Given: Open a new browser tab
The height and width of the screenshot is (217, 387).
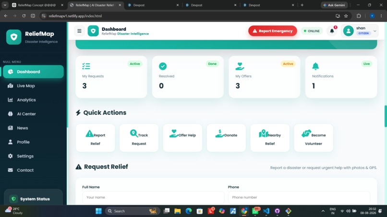Looking at the screenshot, I should pyautogui.click(x=302, y=5).
